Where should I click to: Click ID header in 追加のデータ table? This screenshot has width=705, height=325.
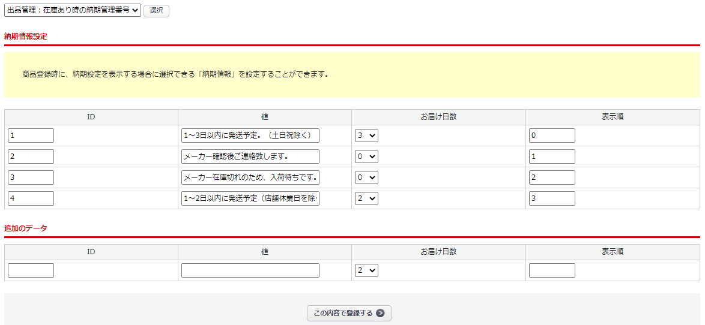(91, 252)
